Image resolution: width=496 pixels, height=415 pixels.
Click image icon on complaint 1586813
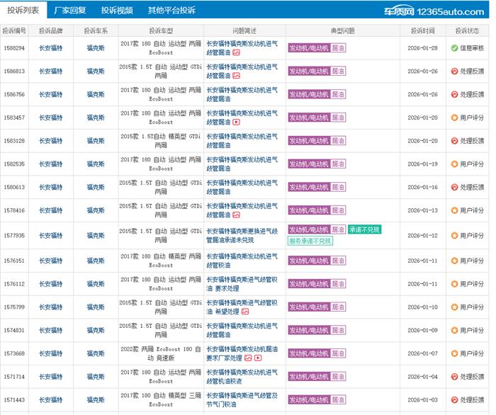236,76
